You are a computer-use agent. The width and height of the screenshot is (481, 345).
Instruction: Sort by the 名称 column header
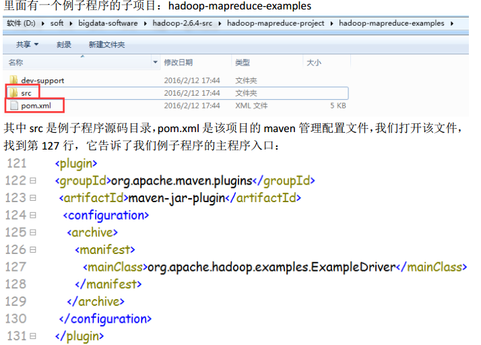tap(16, 63)
